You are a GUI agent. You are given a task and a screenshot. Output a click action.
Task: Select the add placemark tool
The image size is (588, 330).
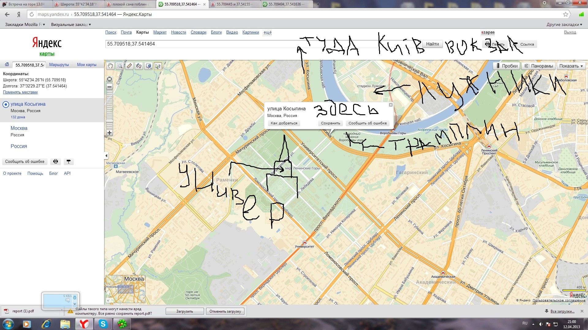(149, 66)
